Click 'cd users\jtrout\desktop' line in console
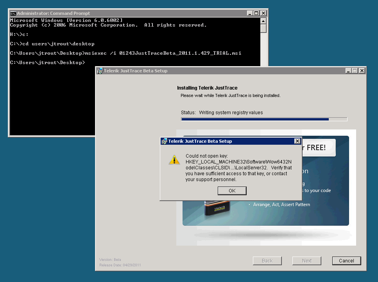The width and height of the screenshot is (378, 282). pos(52,44)
